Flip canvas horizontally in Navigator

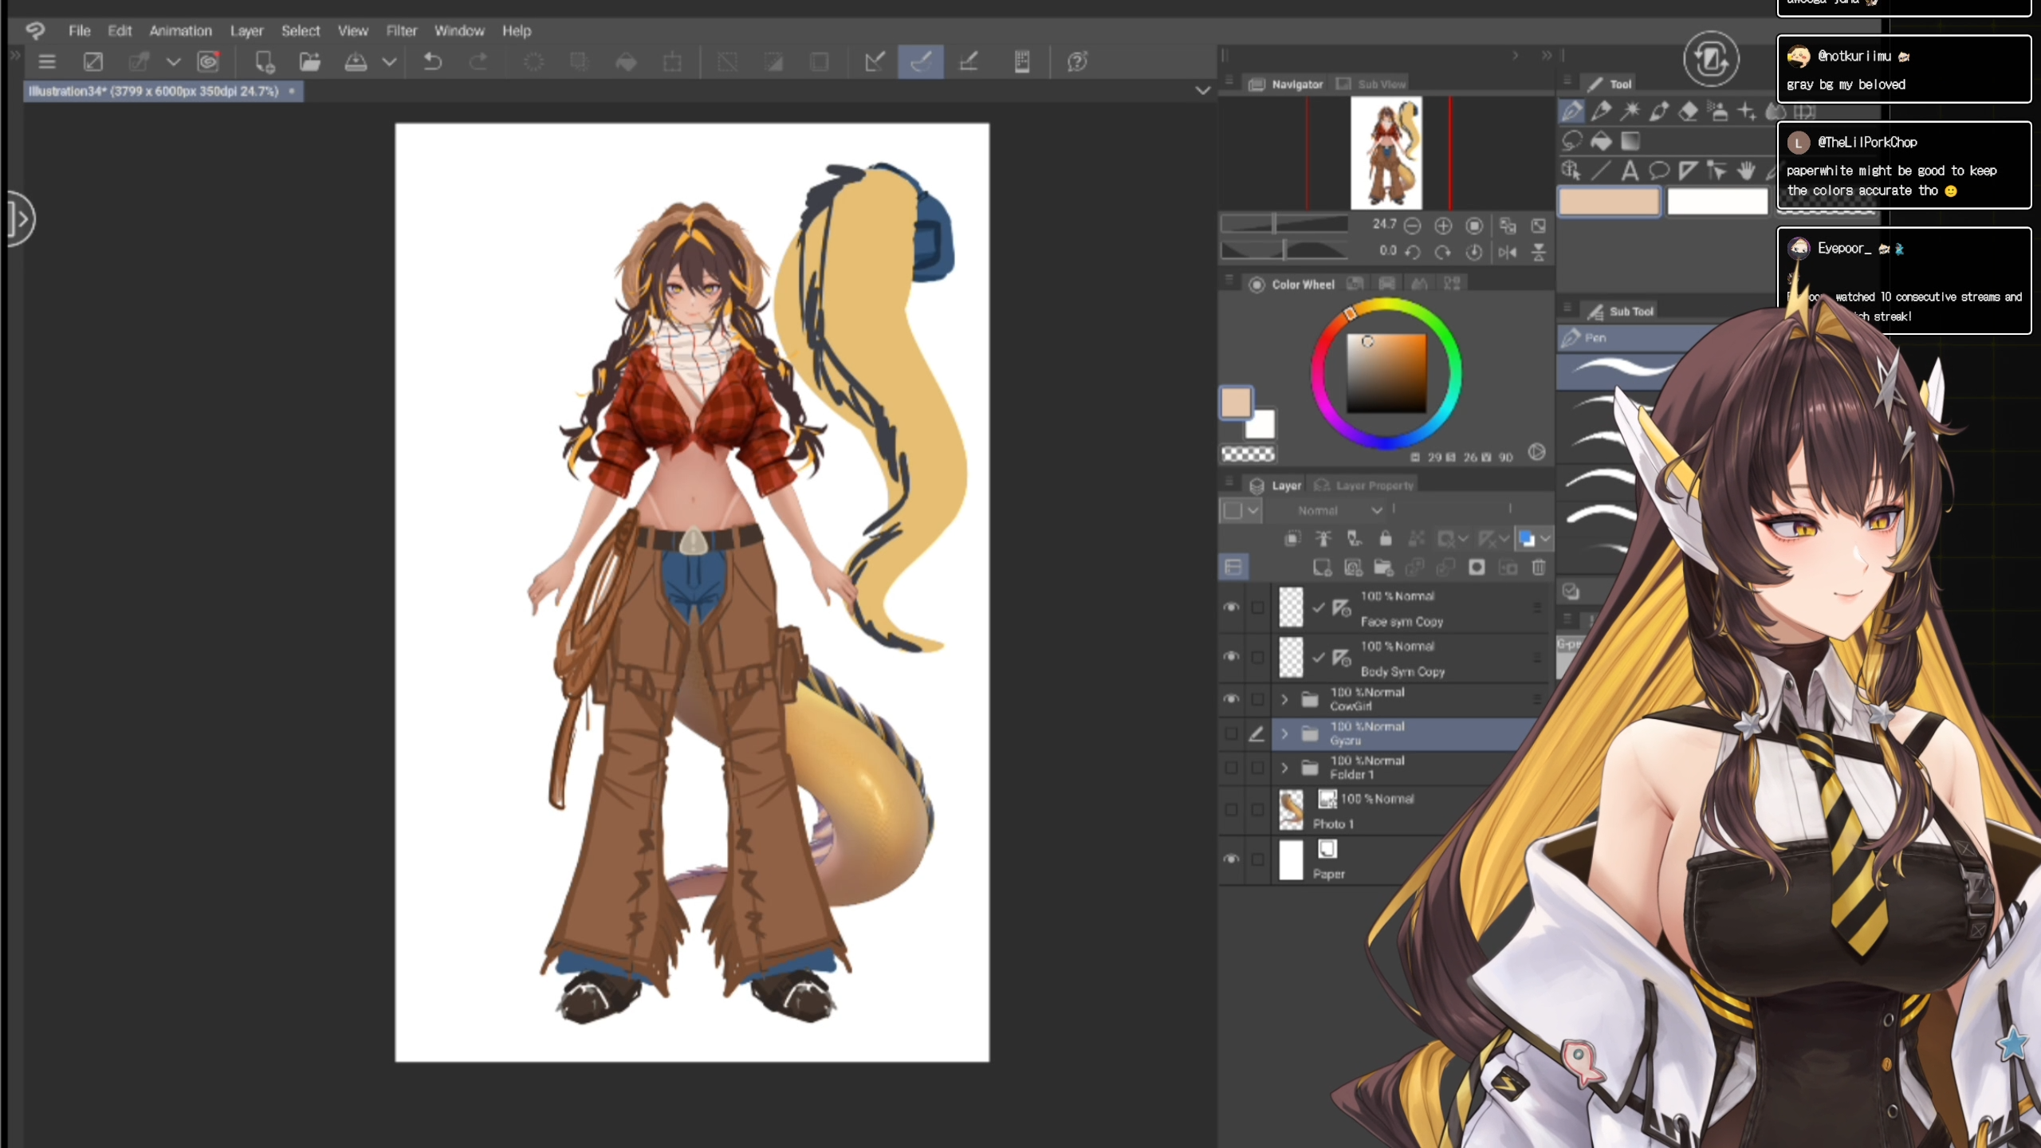pyautogui.click(x=1507, y=252)
